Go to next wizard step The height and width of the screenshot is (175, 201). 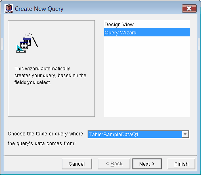pyautogui.click(x=147, y=164)
